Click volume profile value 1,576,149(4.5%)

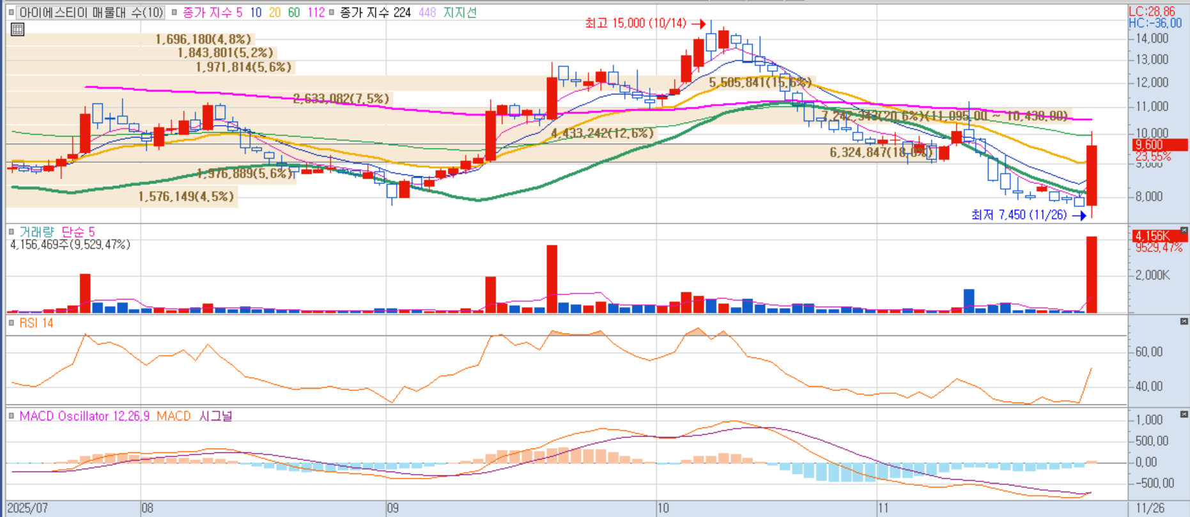coord(186,196)
